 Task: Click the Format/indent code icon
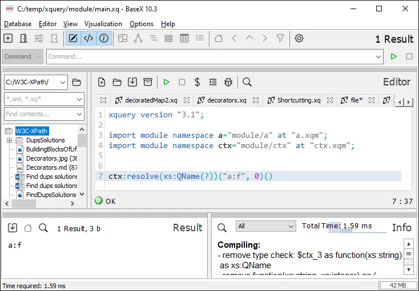click(213, 82)
